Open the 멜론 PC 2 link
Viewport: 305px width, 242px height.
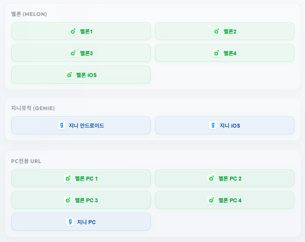click(225, 178)
